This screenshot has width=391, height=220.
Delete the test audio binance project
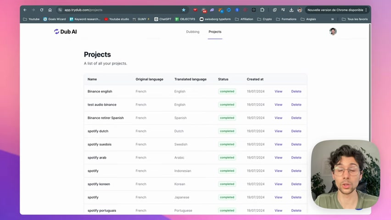pyautogui.click(x=296, y=104)
